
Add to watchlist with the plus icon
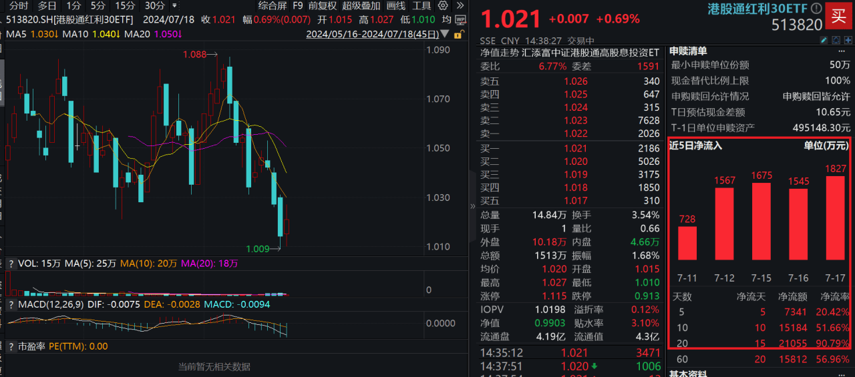pos(848,40)
